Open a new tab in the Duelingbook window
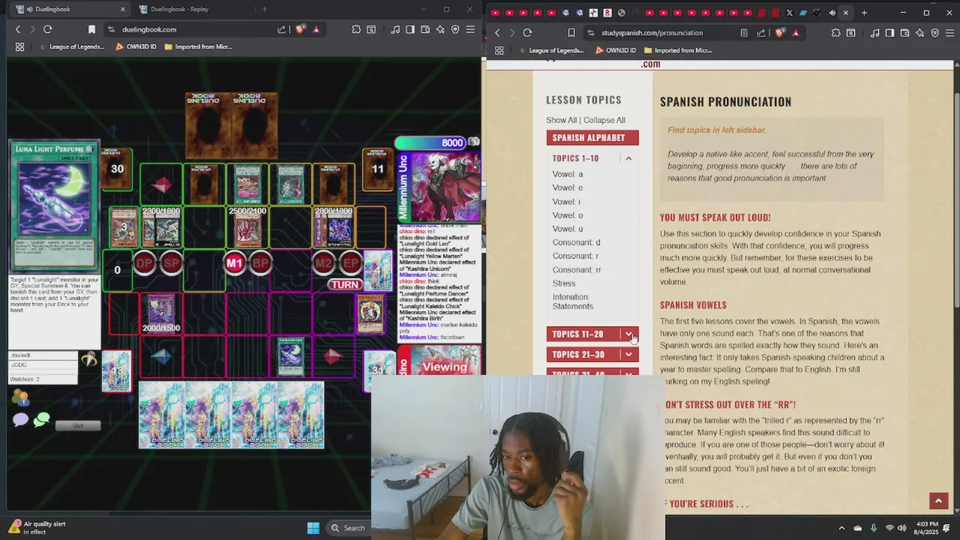This screenshot has width=960, height=540. pos(264,9)
